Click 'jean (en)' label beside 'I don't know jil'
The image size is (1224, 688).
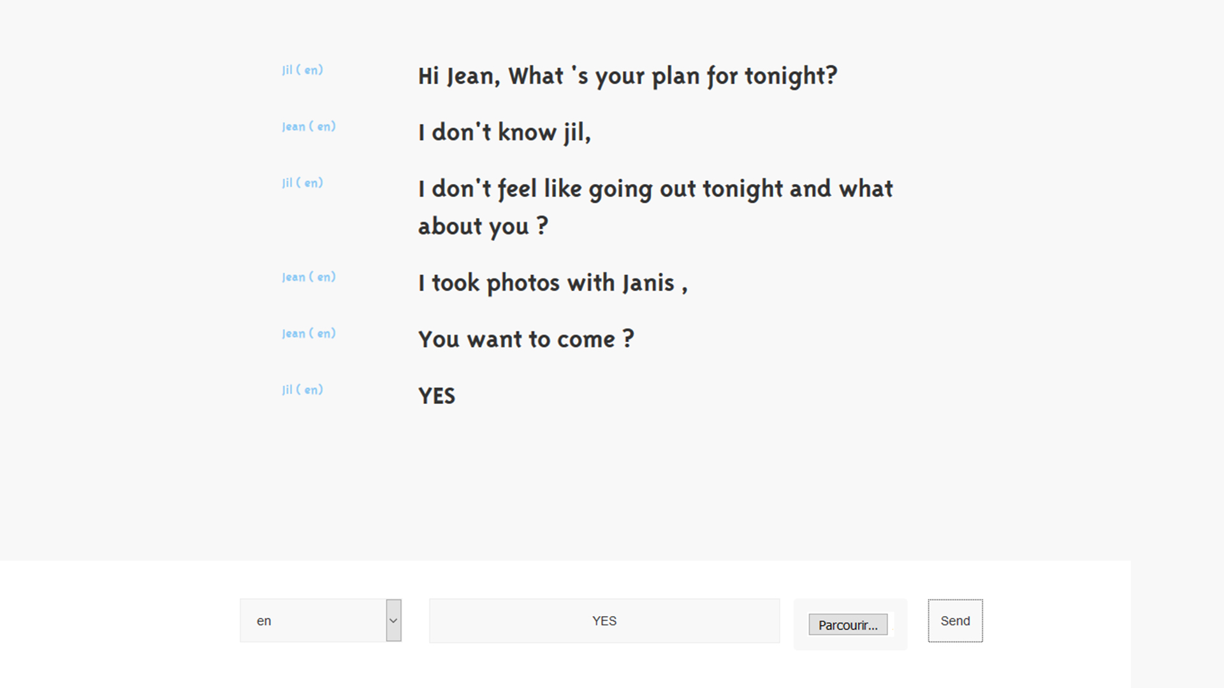309,127
